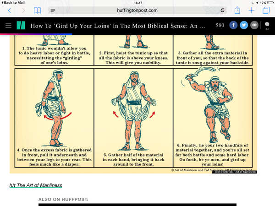
Task: Share article on Twitter
Action: point(244,25)
